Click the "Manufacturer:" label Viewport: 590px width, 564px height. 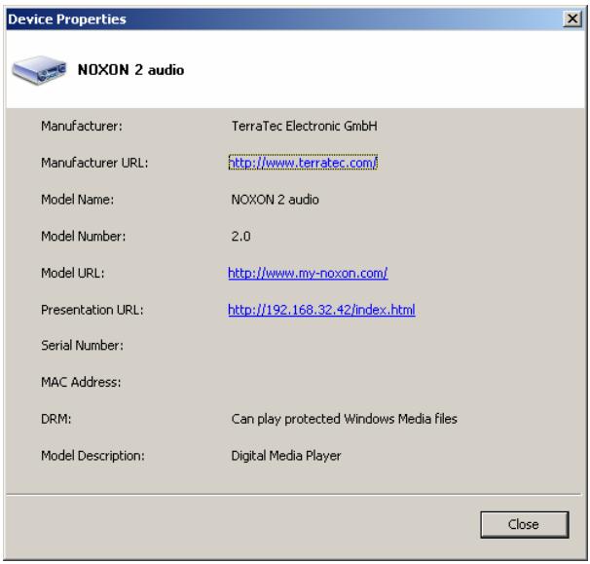coord(82,126)
